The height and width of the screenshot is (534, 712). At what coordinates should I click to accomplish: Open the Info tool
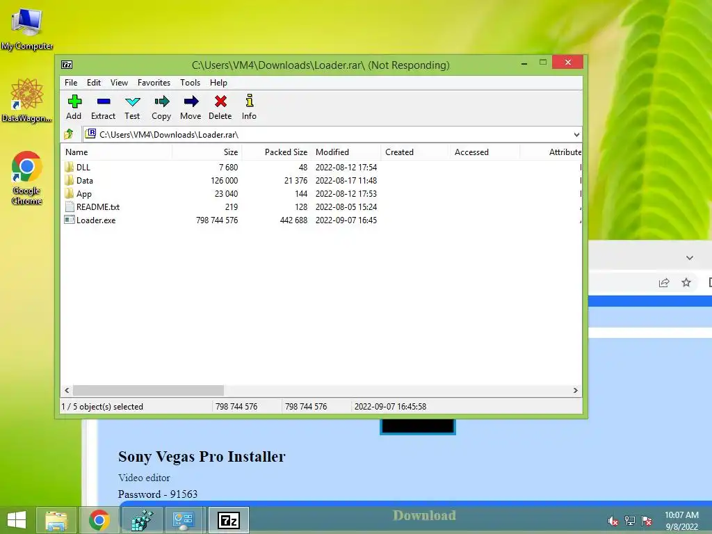pyautogui.click(x=250, y=100)
